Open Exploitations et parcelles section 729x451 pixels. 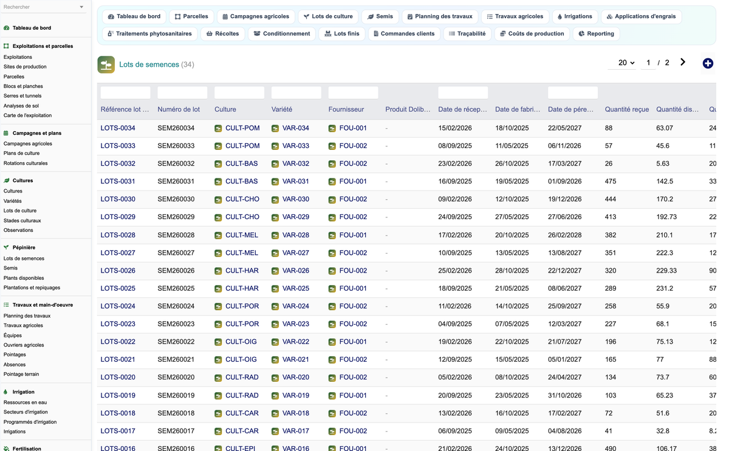pos(43,46)
